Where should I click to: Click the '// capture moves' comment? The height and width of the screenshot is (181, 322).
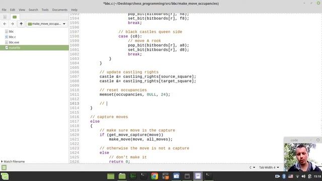click(x=109, y=117)
